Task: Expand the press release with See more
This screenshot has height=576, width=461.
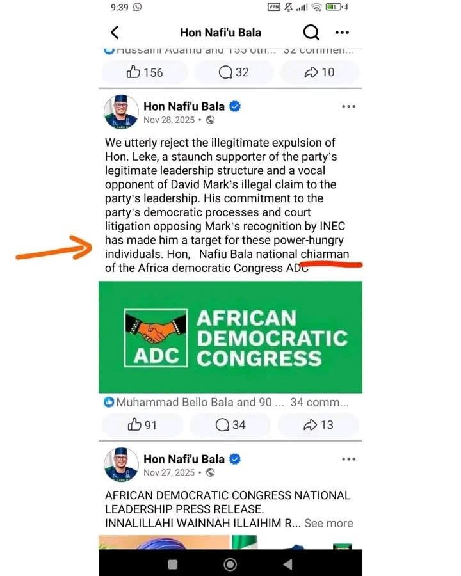Action: [328, 523]
